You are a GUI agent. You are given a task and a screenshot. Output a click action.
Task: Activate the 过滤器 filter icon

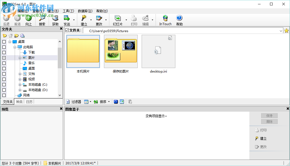click(68, 101)
